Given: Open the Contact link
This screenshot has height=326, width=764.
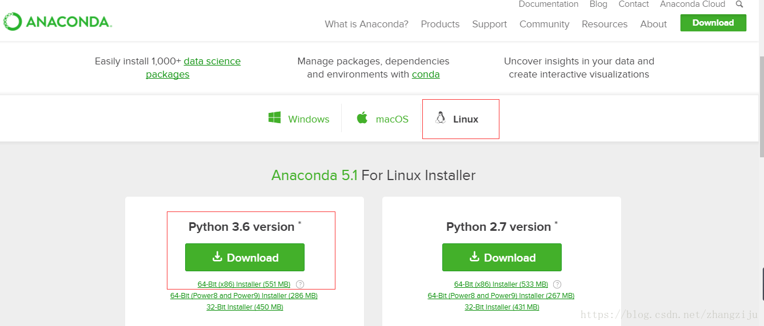Looking at the screenshot, I should coord(634,4).
